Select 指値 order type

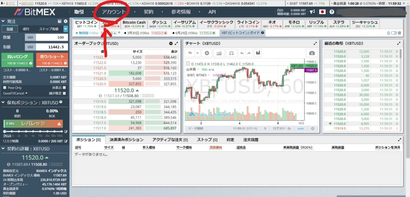pyautogui.click(x=10, y=29)
